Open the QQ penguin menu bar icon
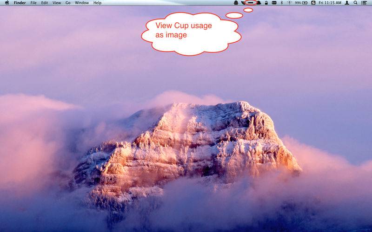Viewport: 372px width, 232px height. pos(236,3)
